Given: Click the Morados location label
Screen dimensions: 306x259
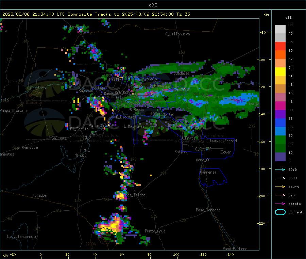Looking at the screenshot, I should point(39,195).
